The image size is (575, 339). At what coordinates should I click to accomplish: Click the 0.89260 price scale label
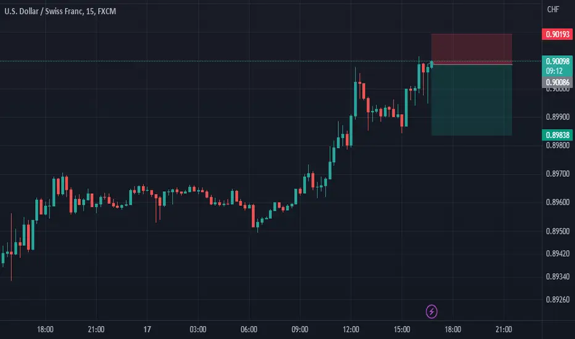[x=558, y=300]
